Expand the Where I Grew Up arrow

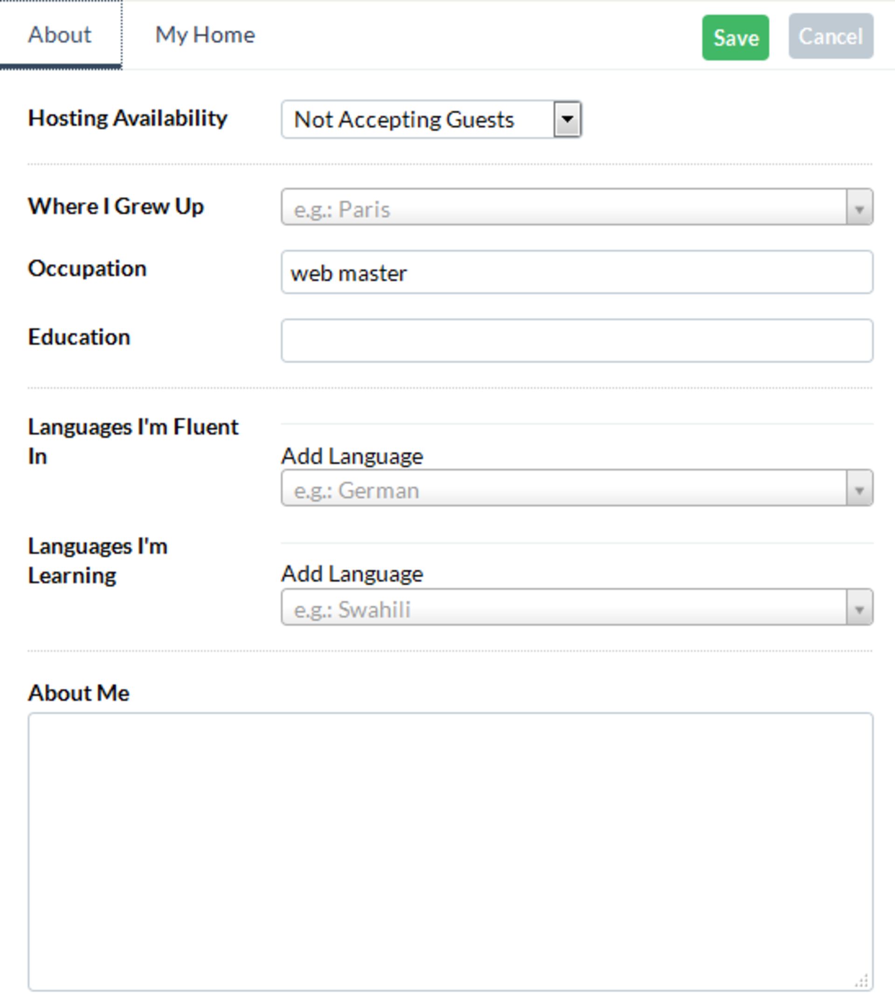(x=859, y=208)
